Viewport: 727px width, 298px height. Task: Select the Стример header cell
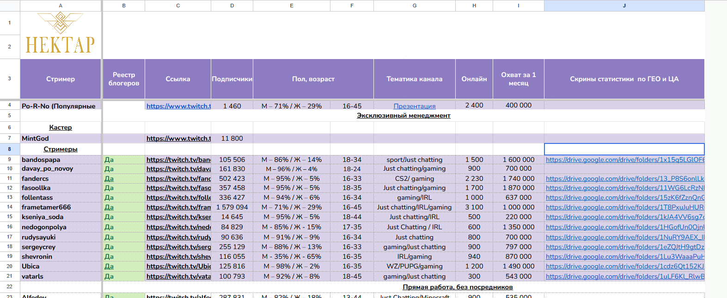click(60, 79)
